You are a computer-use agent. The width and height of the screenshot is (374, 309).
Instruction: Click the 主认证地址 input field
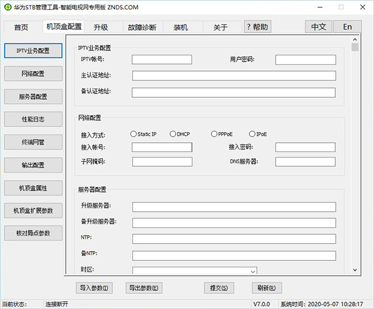coord(234,76)
